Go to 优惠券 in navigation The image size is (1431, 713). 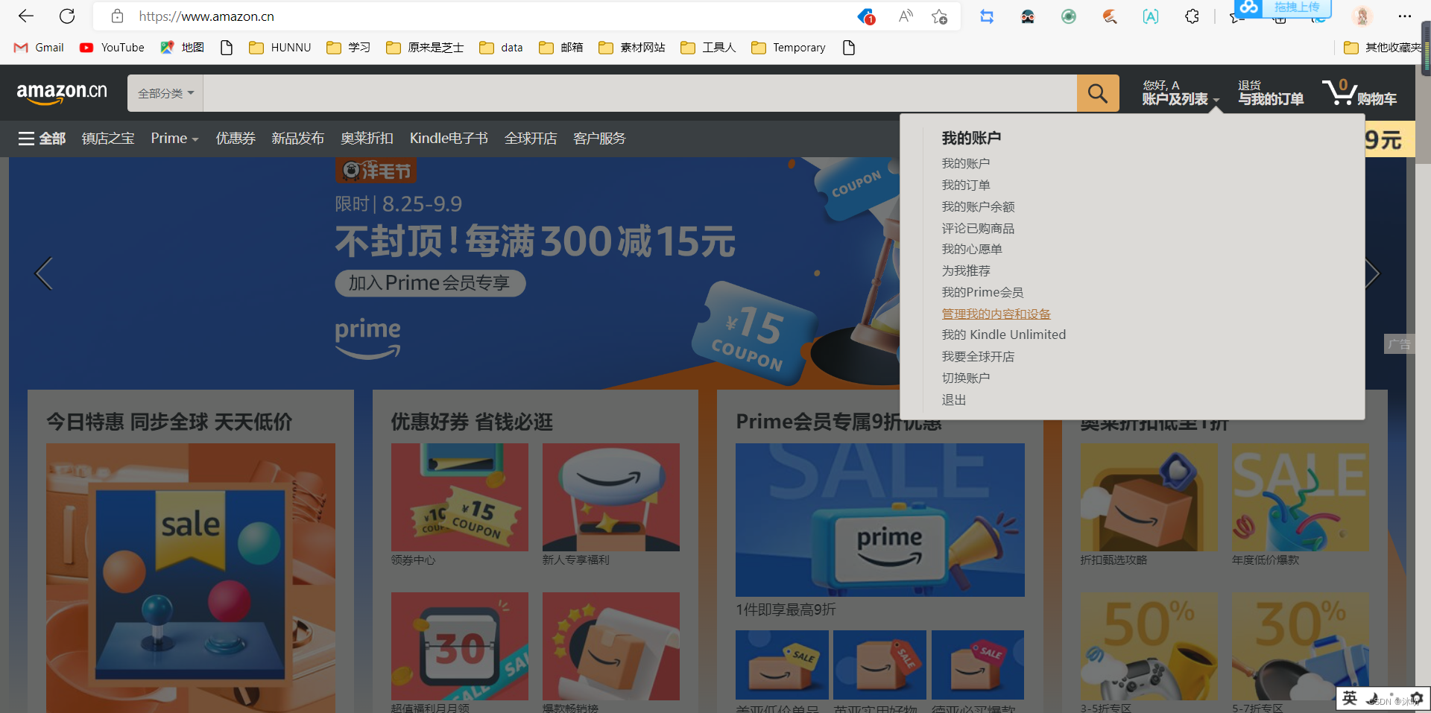tap(236, 139)
